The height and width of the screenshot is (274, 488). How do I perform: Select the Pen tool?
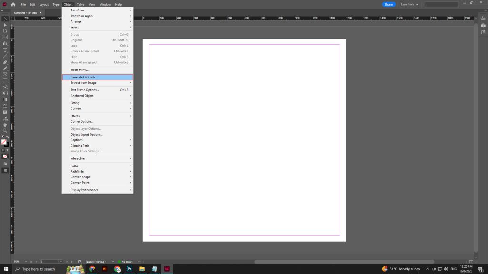(6, 62)
